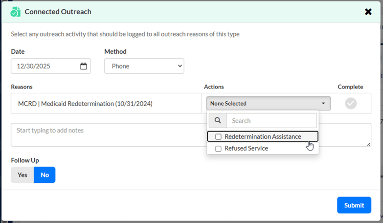The image size is (383, 223).
Task: Click the Method field label
Action: click(x=115, y=51)
